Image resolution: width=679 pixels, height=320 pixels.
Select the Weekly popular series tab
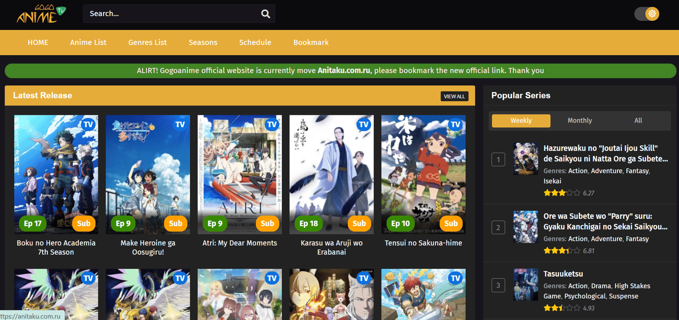(521, 121)
